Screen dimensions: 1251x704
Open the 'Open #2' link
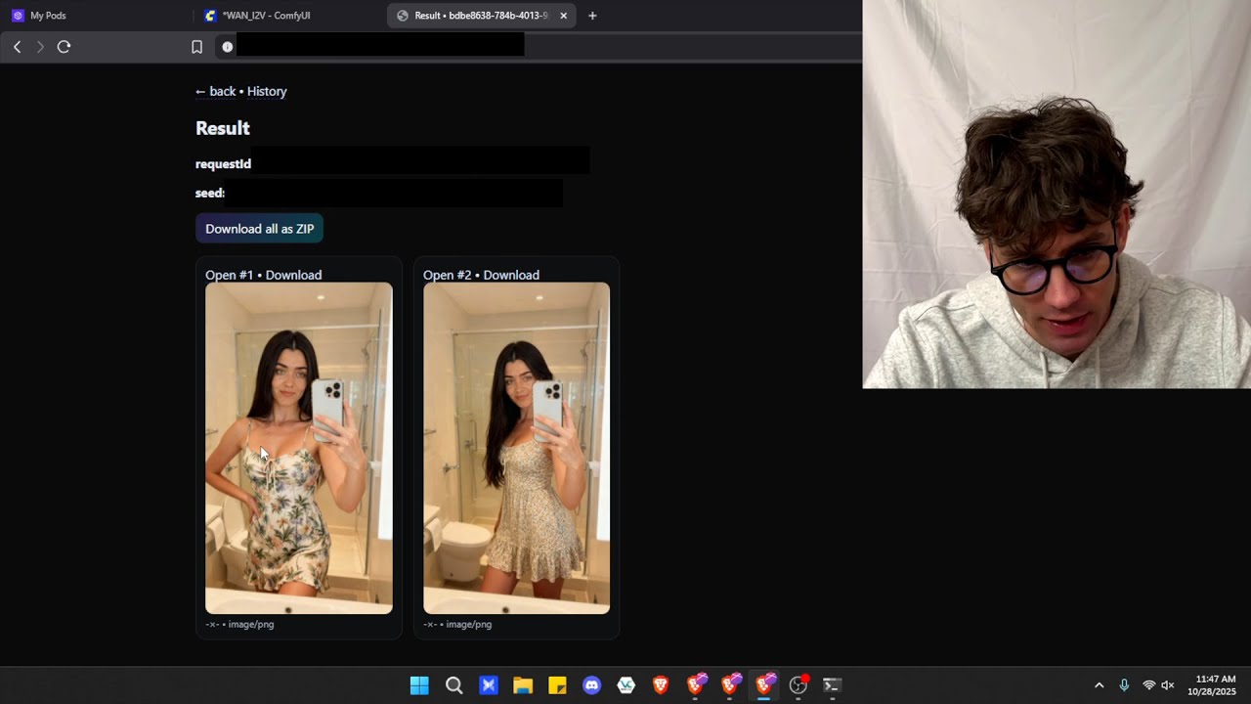[x=448, y=275]
